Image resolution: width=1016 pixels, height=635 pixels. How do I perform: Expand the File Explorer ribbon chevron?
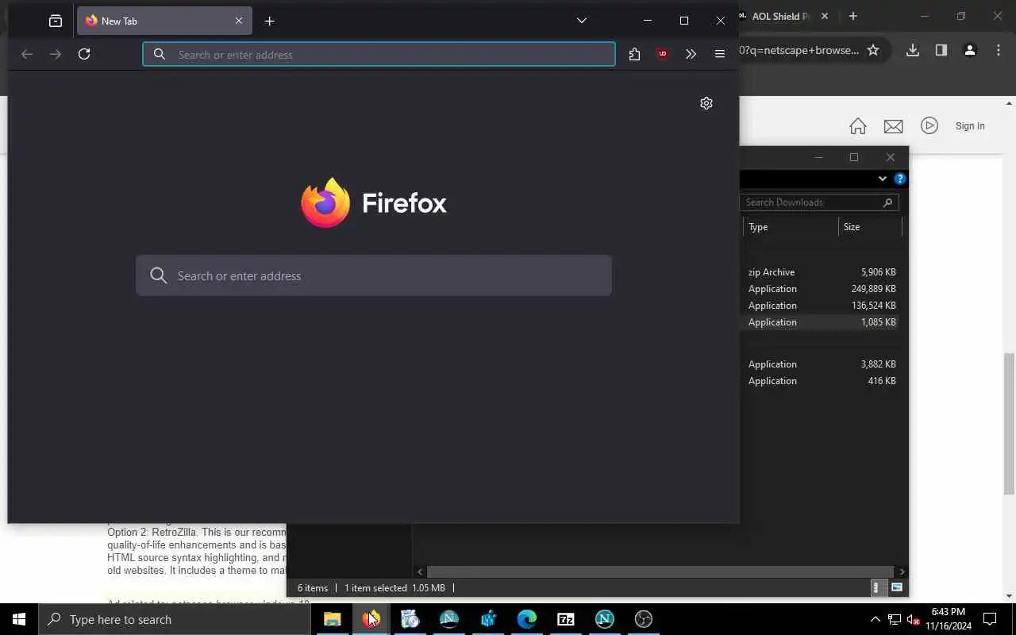click(882, 179)
